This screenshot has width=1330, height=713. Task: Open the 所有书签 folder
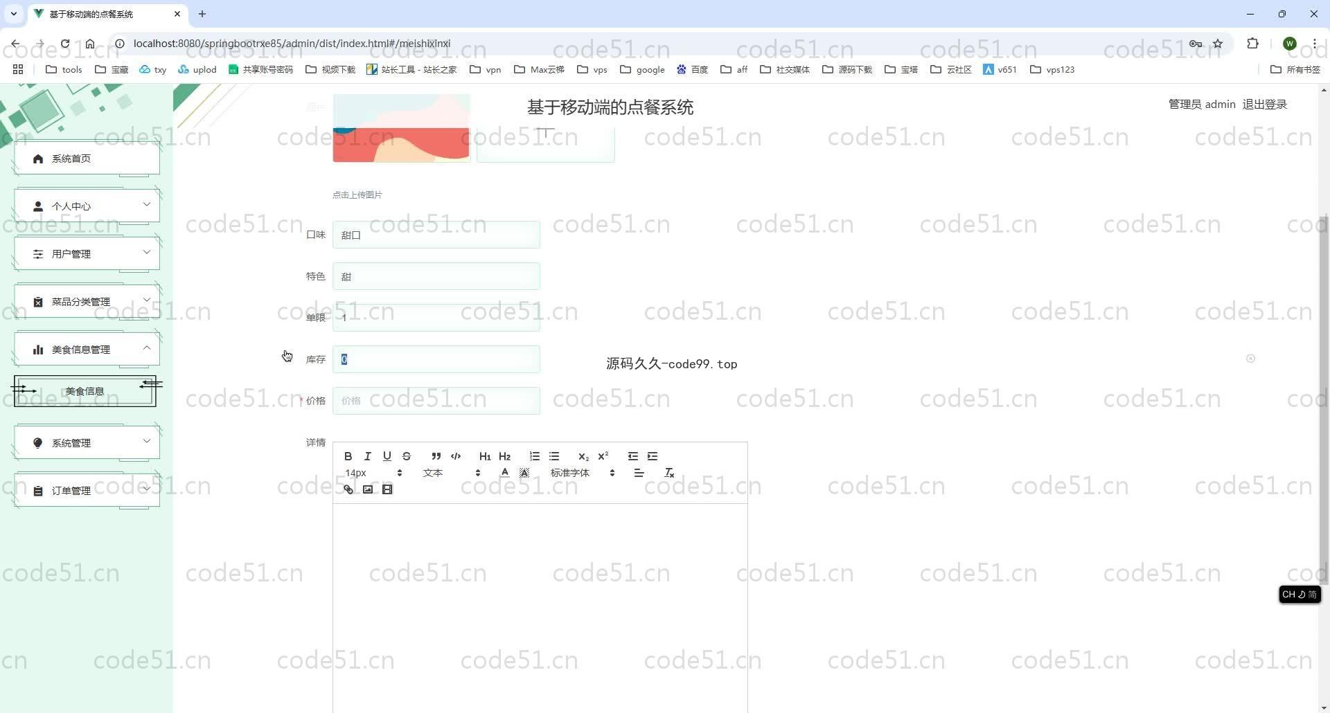point(1295,69)
